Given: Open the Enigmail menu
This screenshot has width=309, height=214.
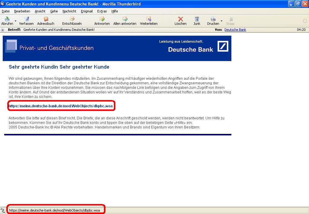Looking at the screenshot, I should [87, 11].
